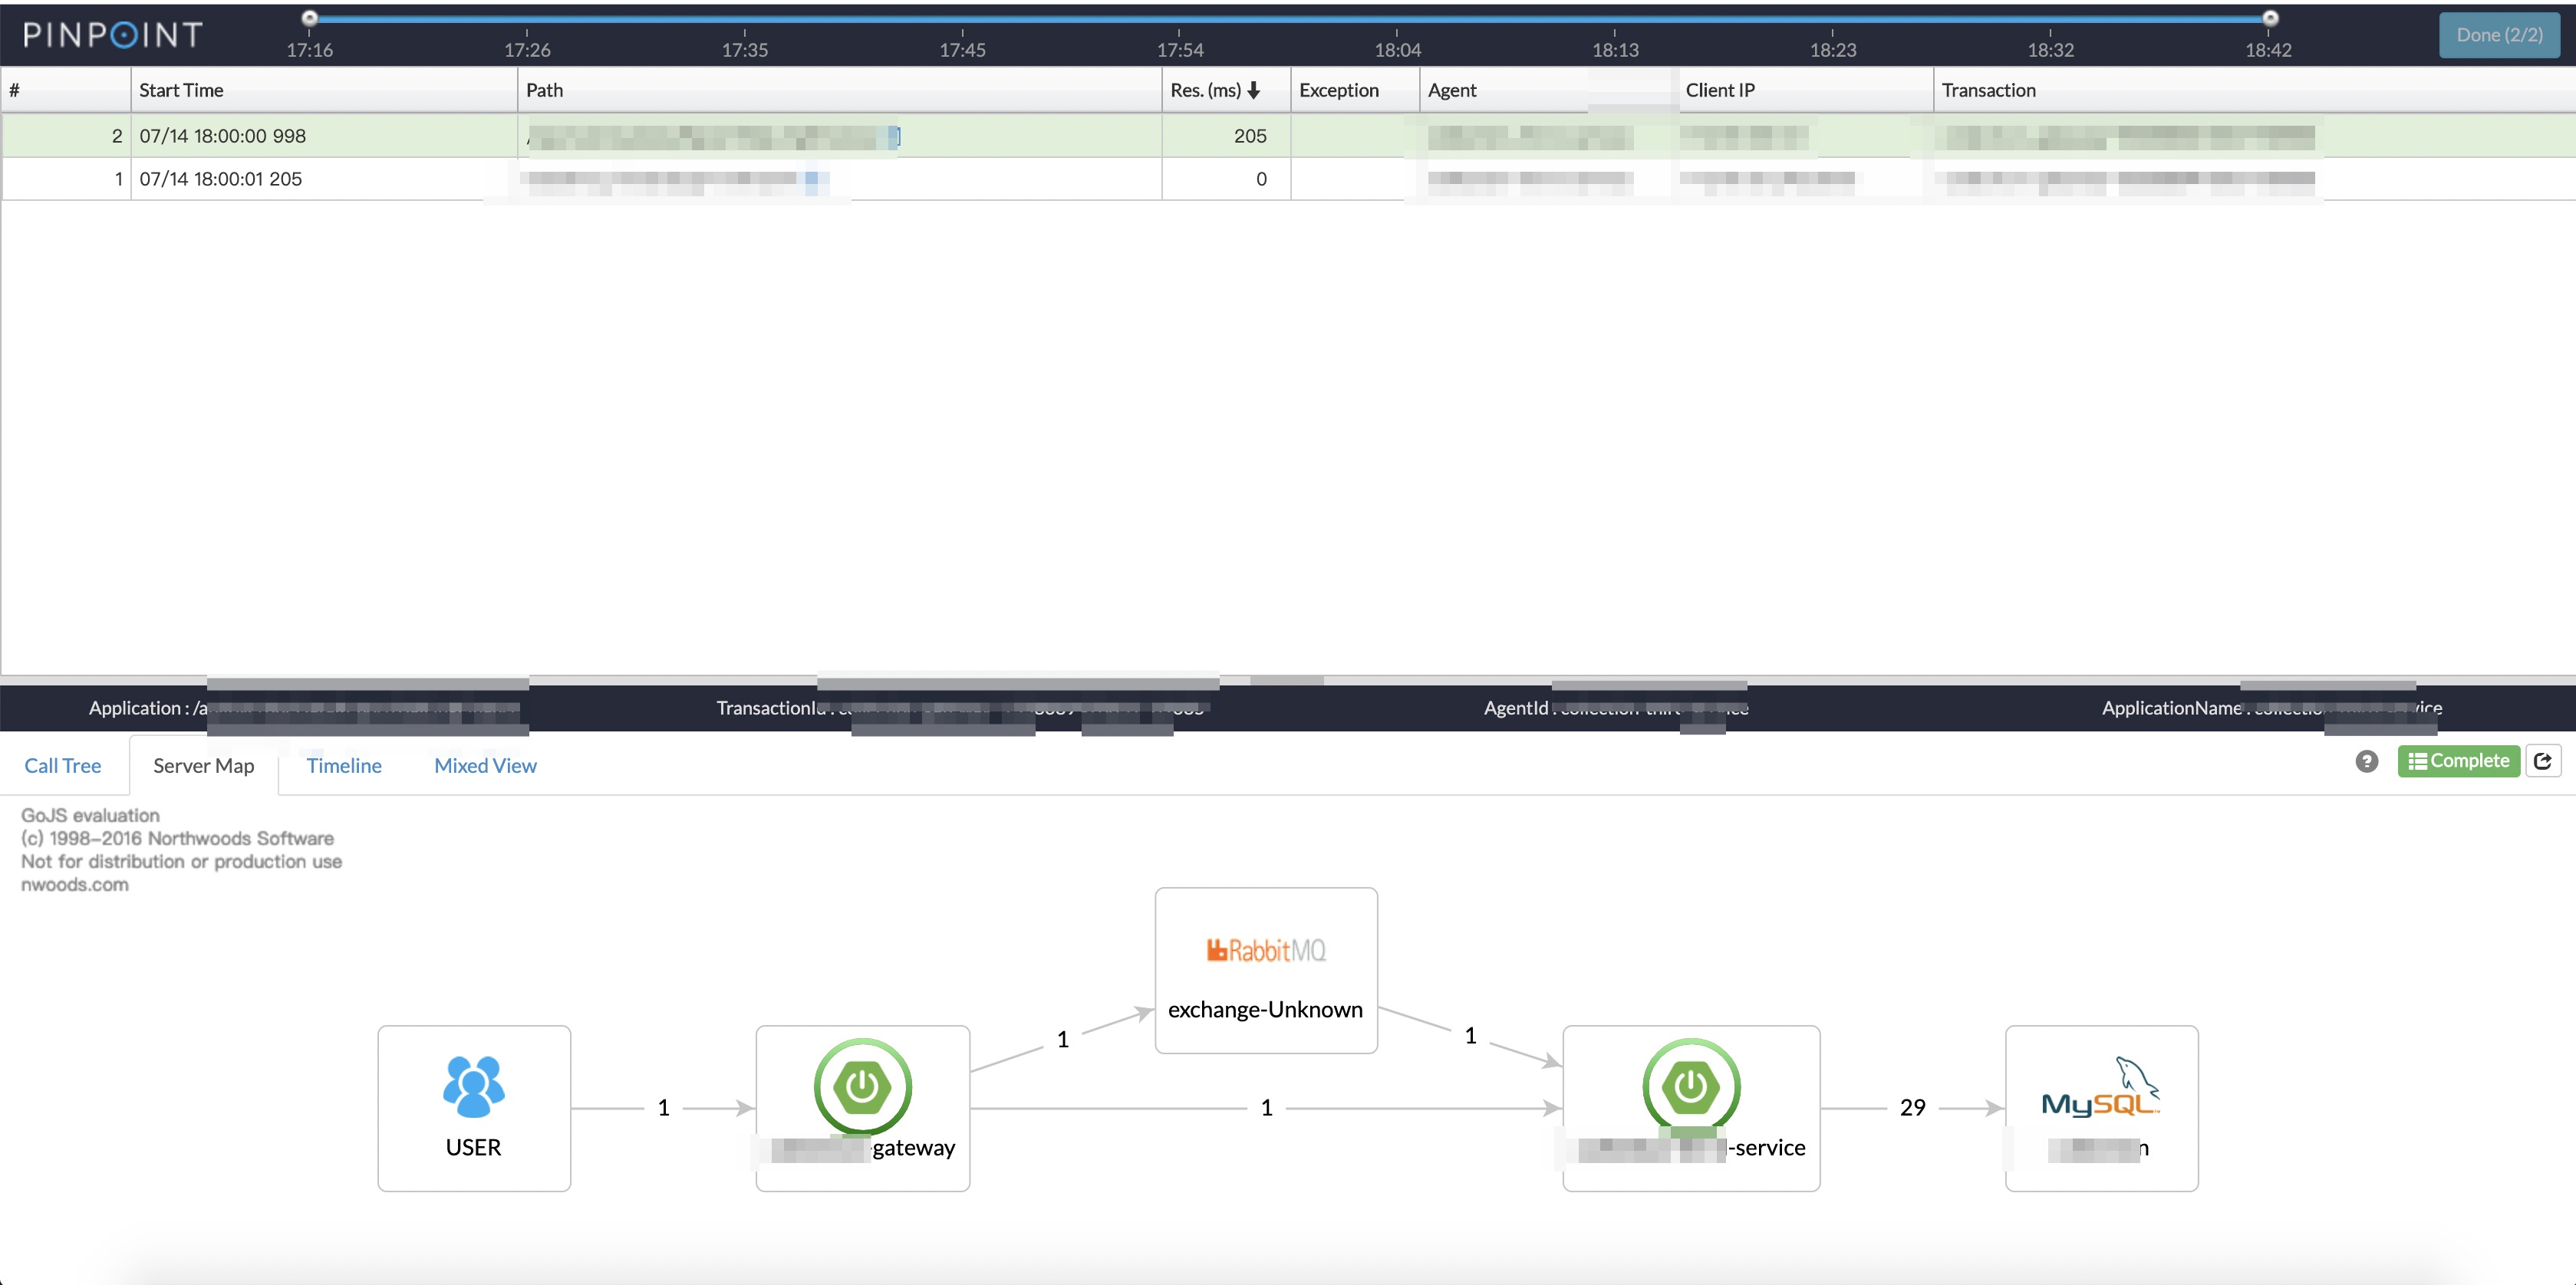Click the USER node icon

473,1086
